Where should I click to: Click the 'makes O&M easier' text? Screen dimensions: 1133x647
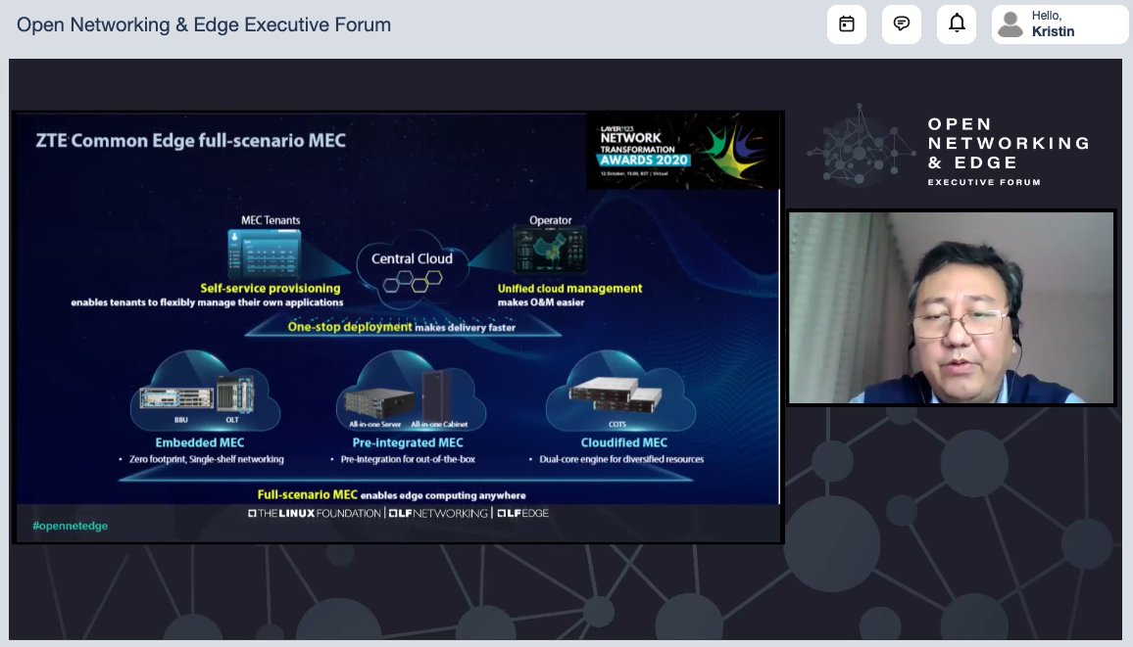pyautogui.click(x=540, y=302)
